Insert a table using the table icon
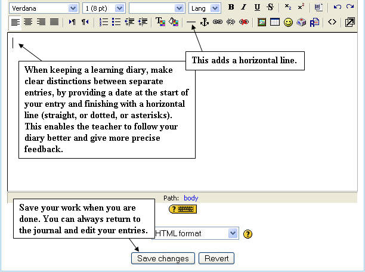The height and width of the screenshot is (272, 365). [x=275, y=22]
